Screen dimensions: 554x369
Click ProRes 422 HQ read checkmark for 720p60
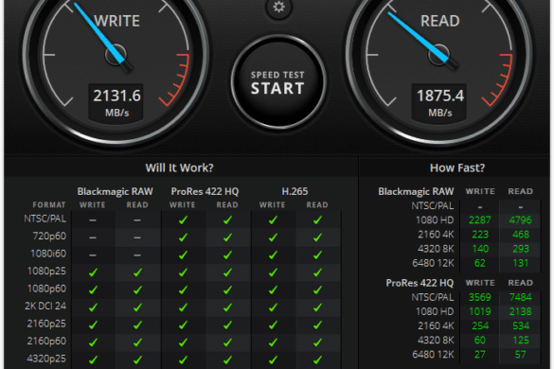(227, 237)
